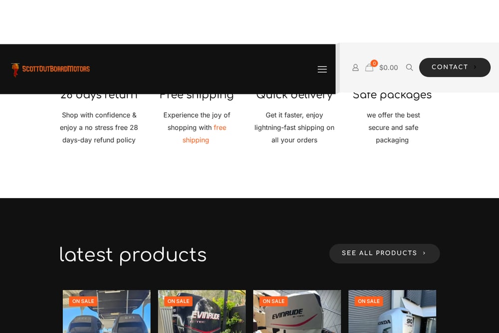Open first product thumbnail with twin EFI motors
Screen dimensions: 499x333
click(x=107, y=312)
